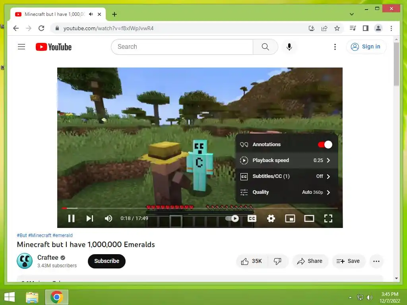Expand Playback speed chevron arrow
This screenshot has width=407, height=305.
coord(328,160)
